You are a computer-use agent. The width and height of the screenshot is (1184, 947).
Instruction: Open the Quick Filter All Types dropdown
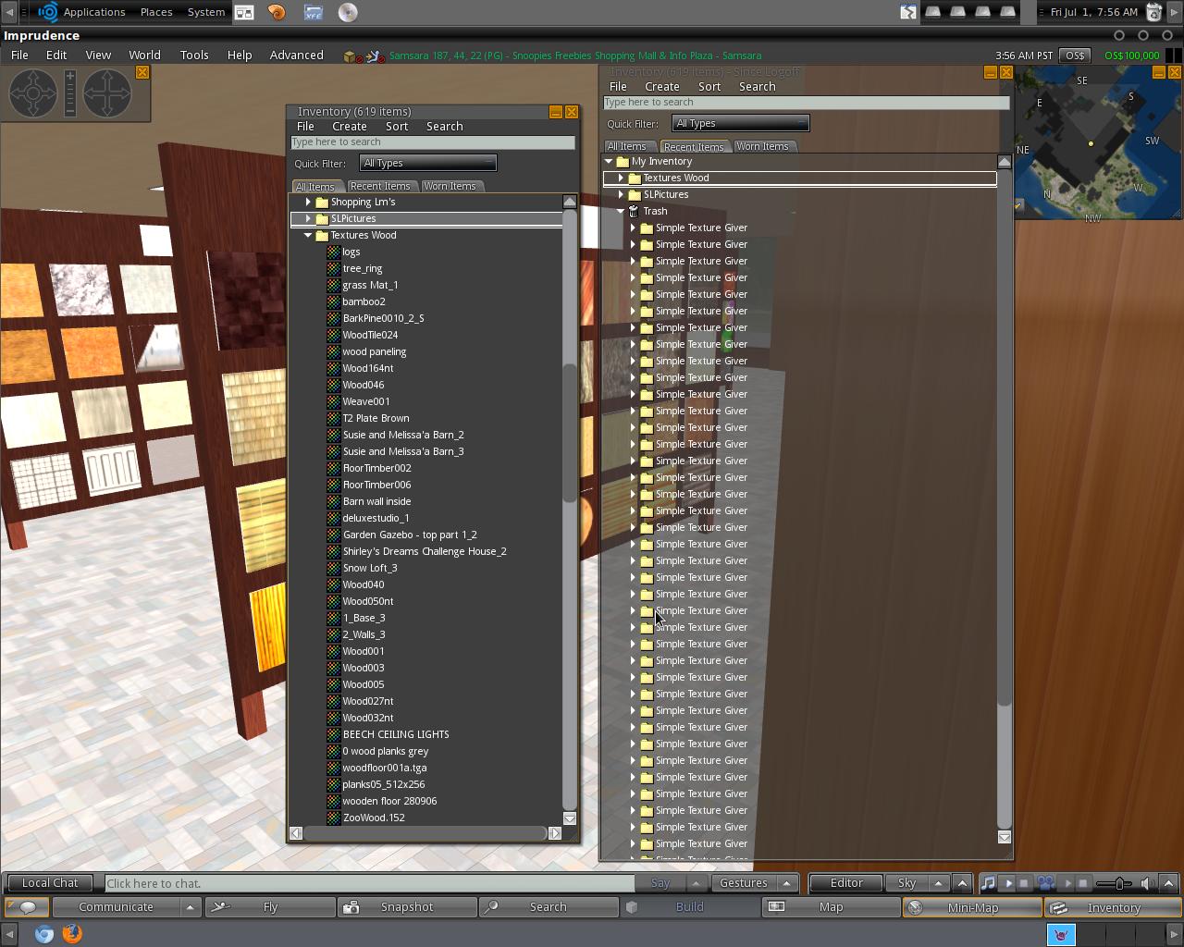click(x=427, y=162)
